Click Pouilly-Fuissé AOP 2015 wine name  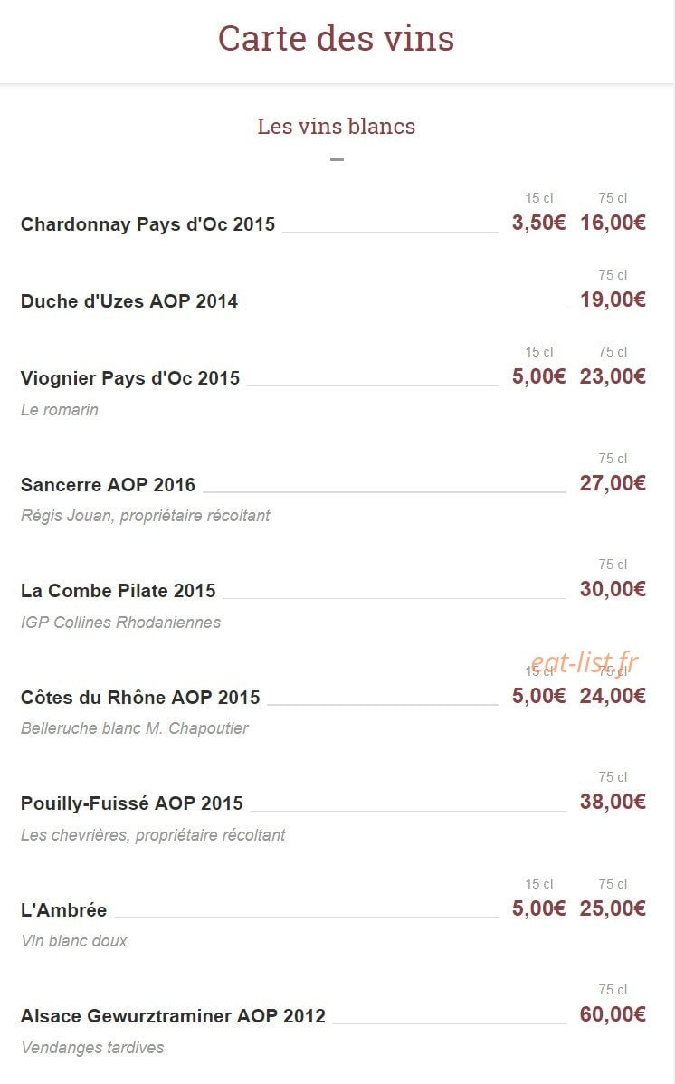pyautogui.click(x=132, y=803)
